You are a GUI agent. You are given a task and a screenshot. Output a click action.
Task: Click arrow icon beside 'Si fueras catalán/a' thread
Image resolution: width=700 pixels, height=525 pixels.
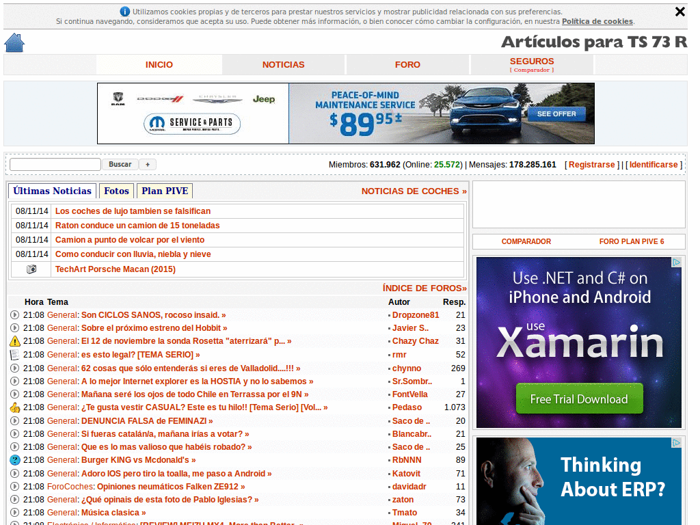point(15,433)
